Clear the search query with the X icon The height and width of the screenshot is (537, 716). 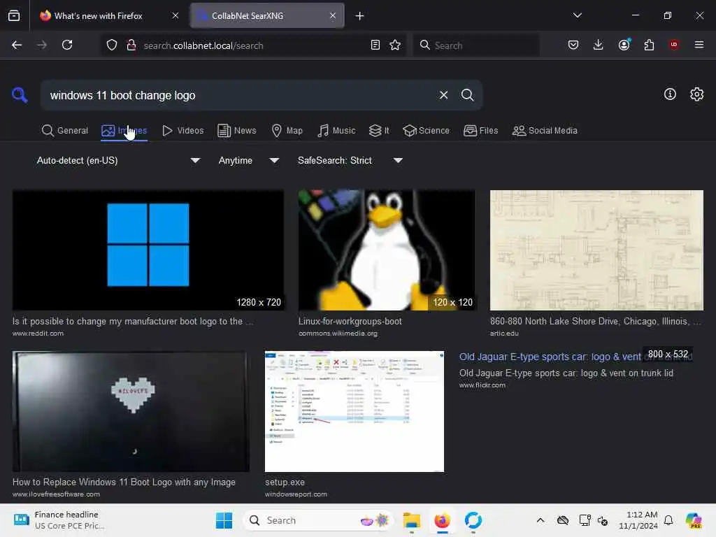click(443, 95)
